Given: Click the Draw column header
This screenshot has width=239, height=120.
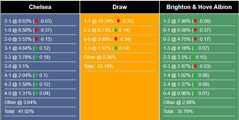Looking at the screenshot, I should click(x=119, y=7).
